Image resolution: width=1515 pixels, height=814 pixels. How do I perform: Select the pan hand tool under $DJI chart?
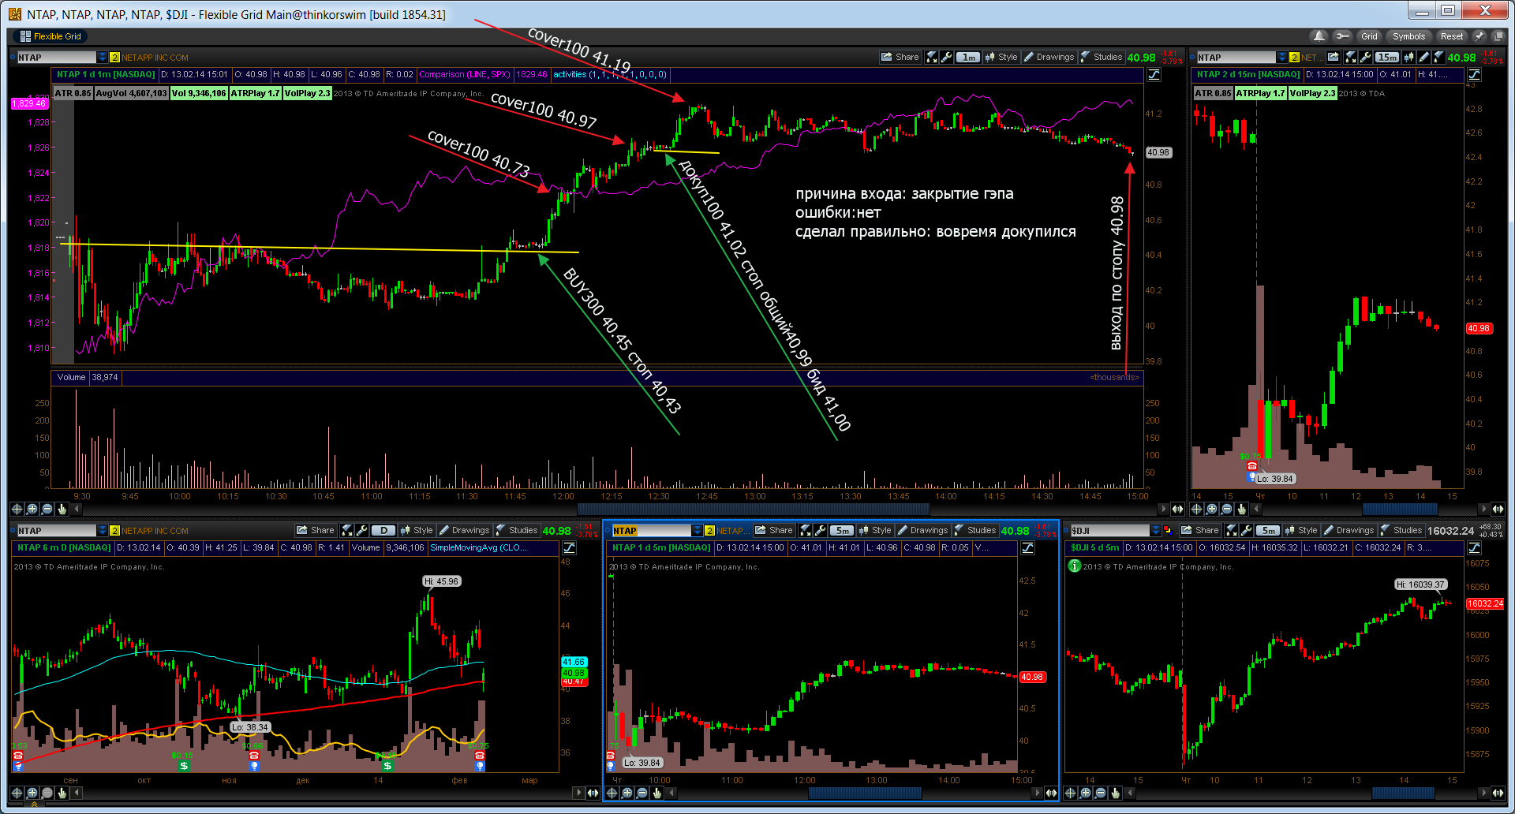1115,793
